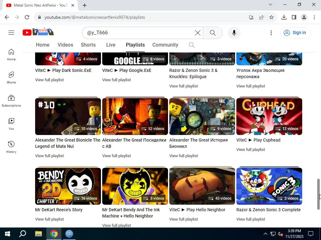
Task: Go forward in browser
Action: [17, 17]
